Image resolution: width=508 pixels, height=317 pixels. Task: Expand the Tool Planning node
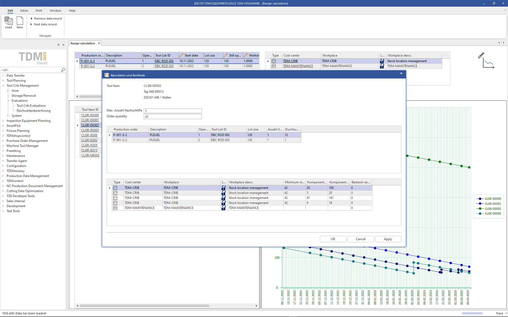click(3, 81)
